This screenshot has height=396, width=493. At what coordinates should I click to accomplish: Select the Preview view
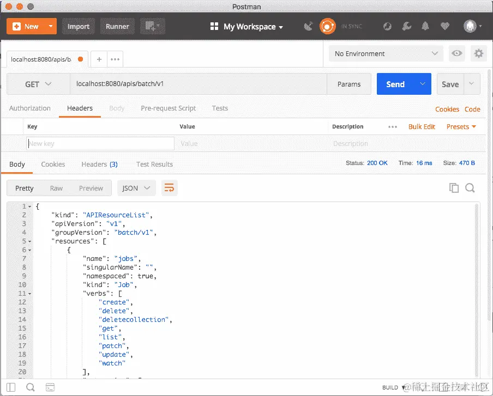click(91, 188)
